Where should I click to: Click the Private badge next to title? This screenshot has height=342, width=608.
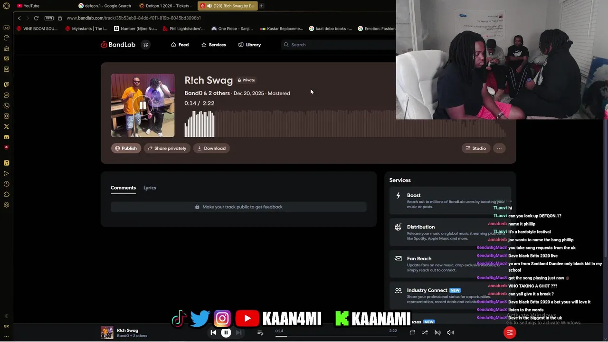click(x=247, y=80)
